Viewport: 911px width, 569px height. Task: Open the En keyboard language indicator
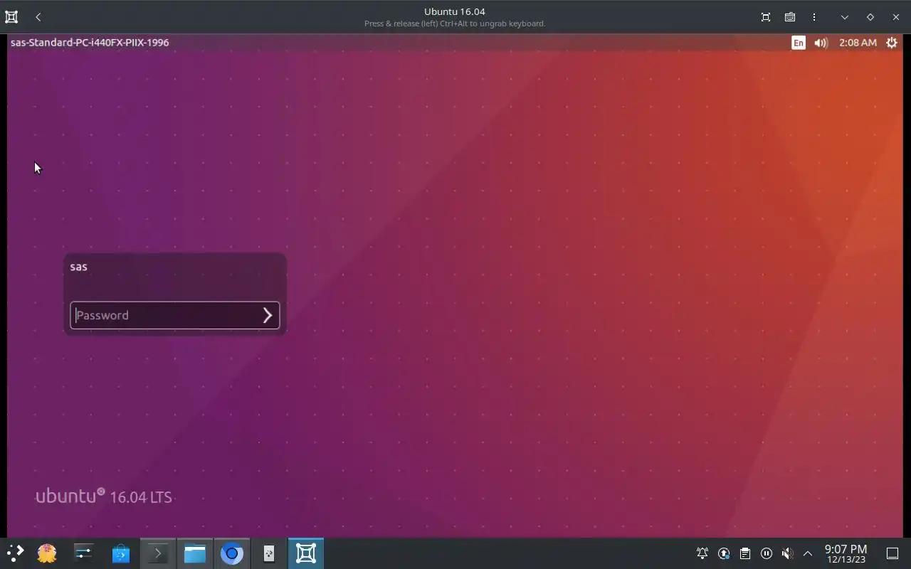click(x=799, y=43)
